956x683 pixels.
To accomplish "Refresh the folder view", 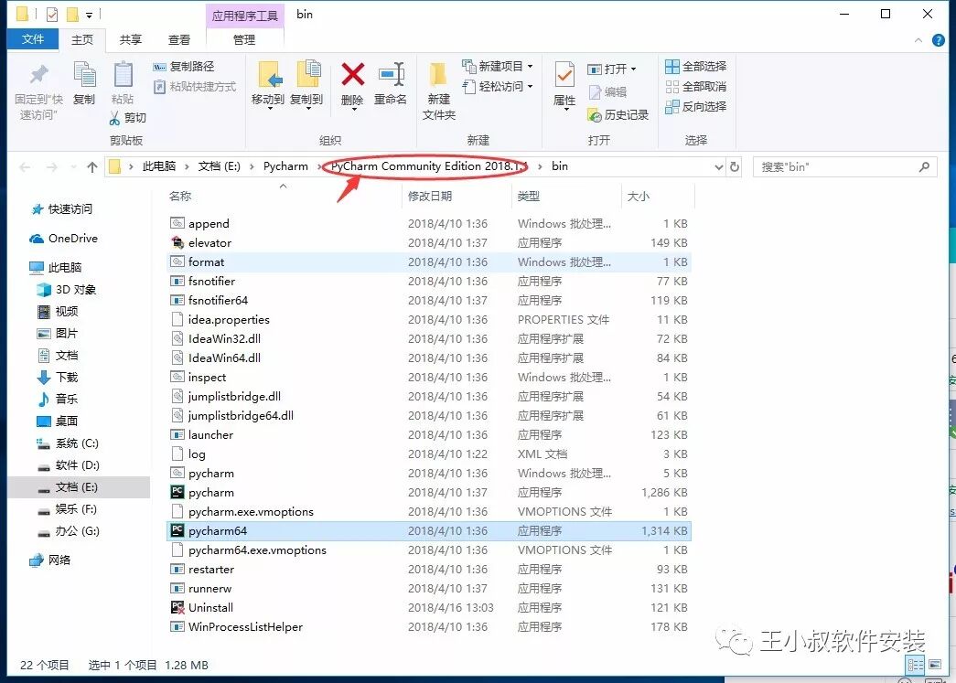I will [x=735, y=167].
